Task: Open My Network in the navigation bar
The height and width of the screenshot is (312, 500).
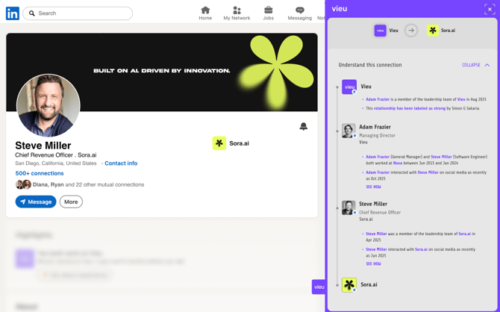Action: tap(237, 13)
